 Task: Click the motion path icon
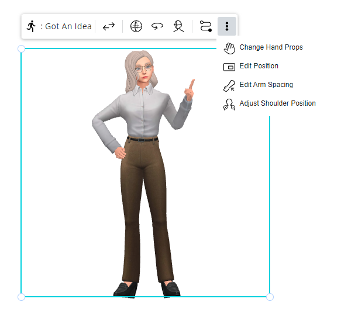coord(206,26)
